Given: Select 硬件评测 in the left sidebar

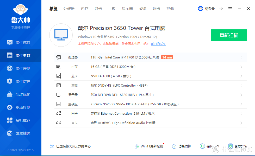Looking at the screenshot, I should pyautogui.click(x=21, y=68).
